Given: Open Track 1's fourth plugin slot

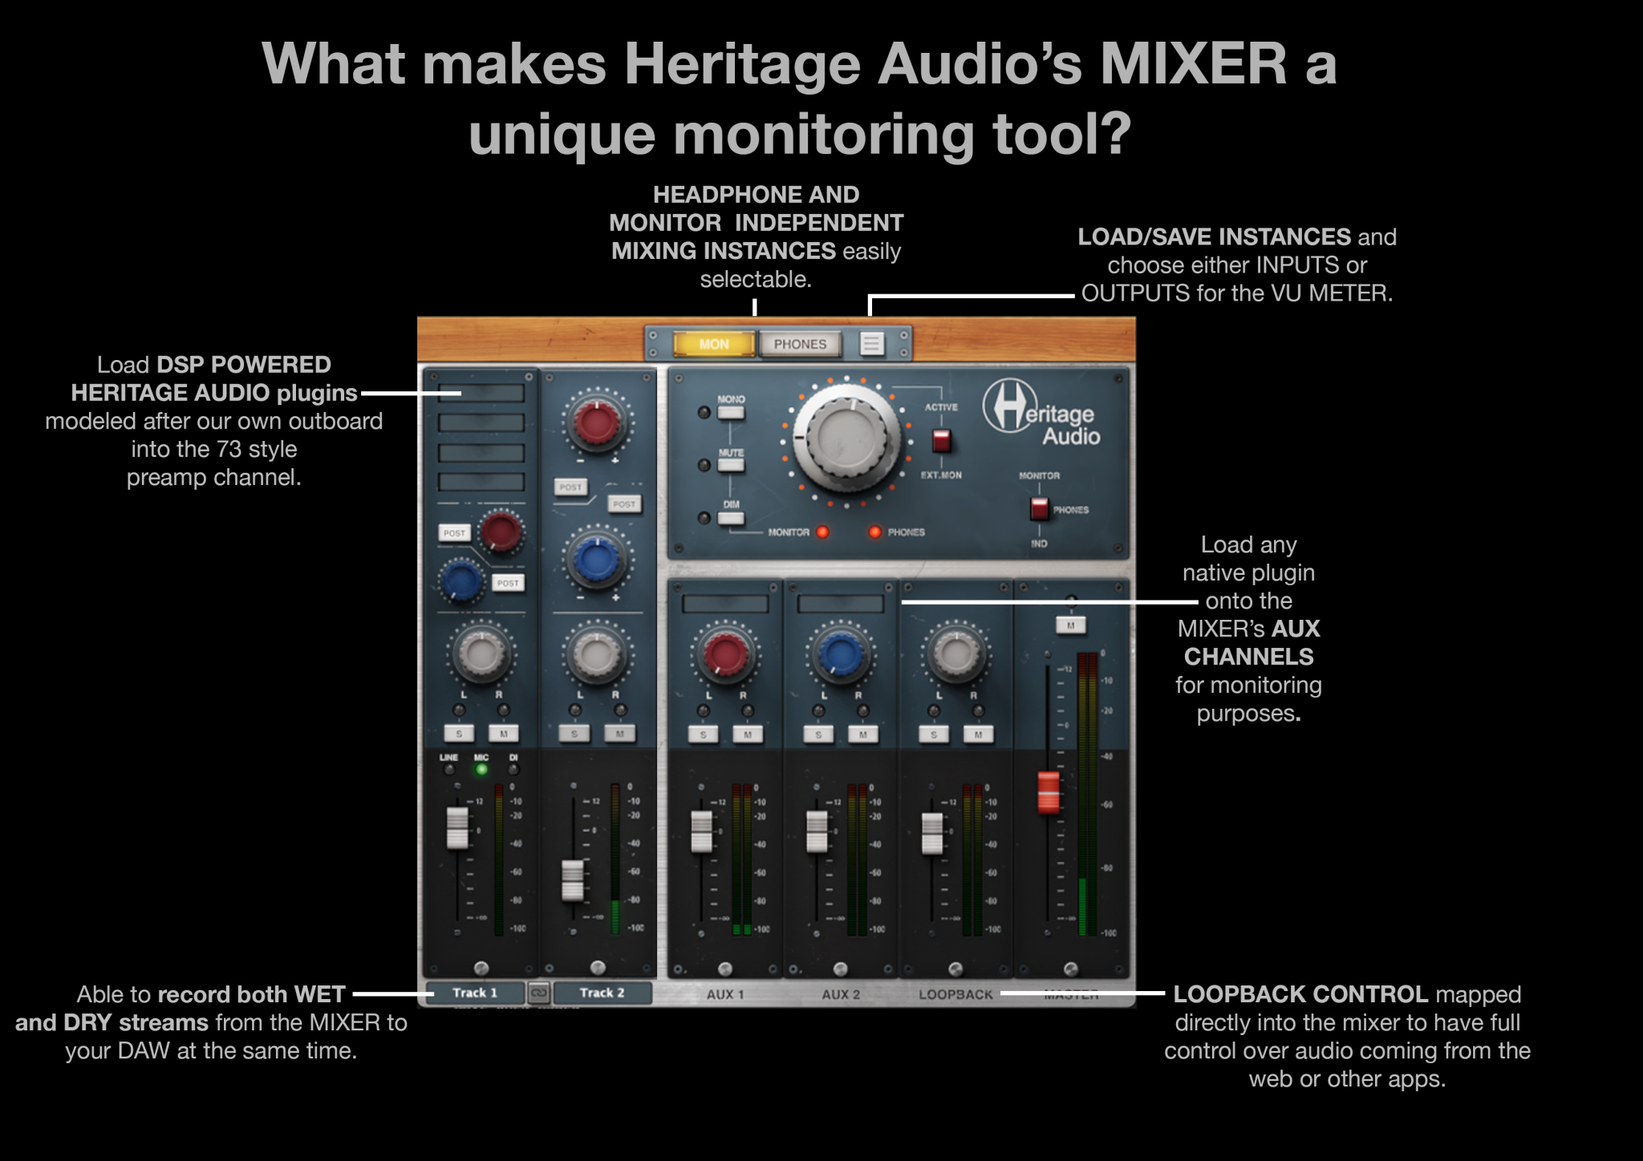Looking at the screenshot, I should pos(481,482).
